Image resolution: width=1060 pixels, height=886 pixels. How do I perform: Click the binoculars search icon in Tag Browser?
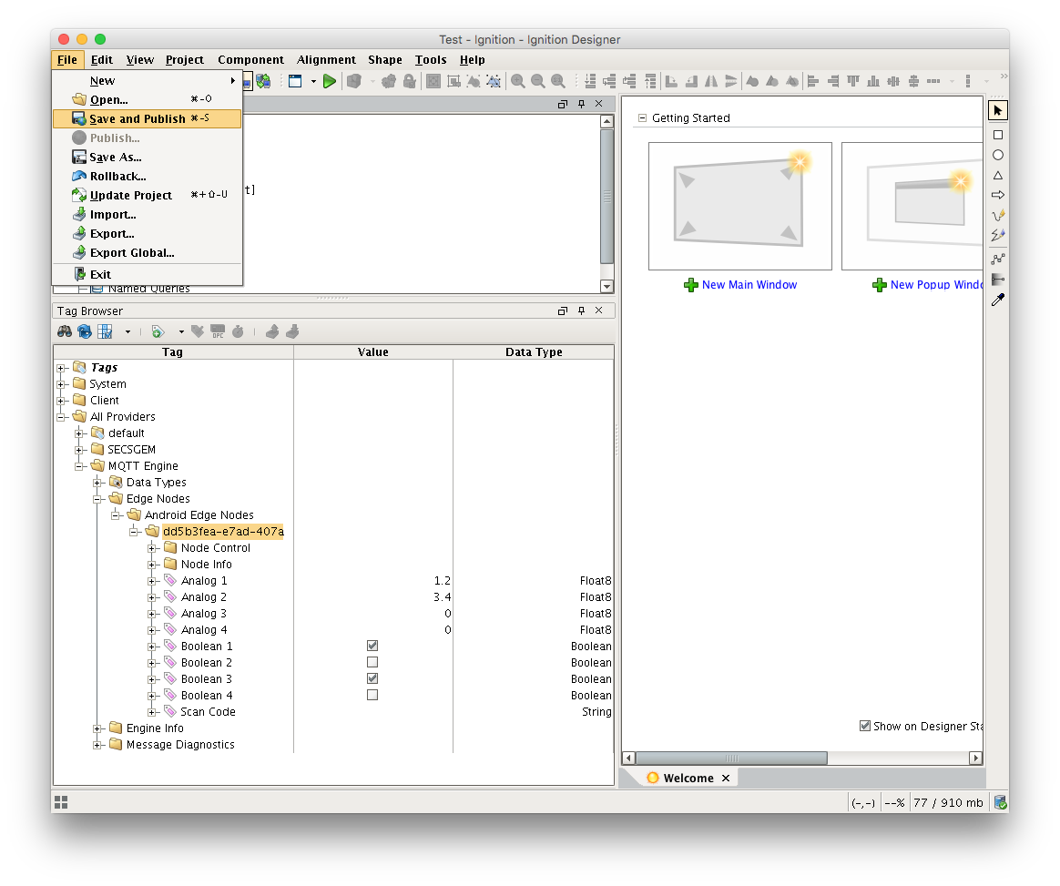pos(65,331)
